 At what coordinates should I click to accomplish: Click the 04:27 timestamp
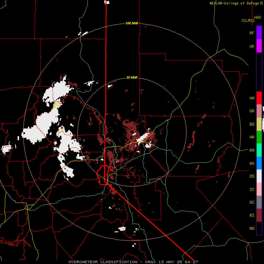point(191,262)
